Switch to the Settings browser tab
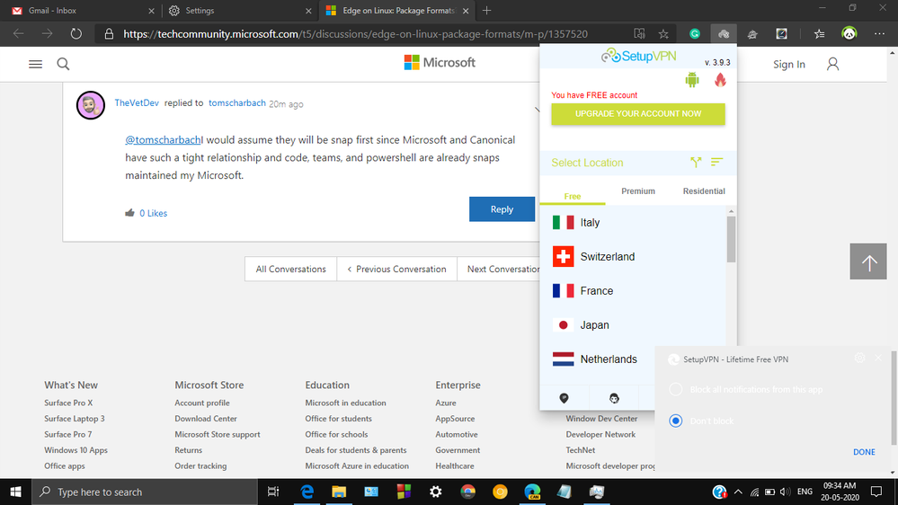 241,10
